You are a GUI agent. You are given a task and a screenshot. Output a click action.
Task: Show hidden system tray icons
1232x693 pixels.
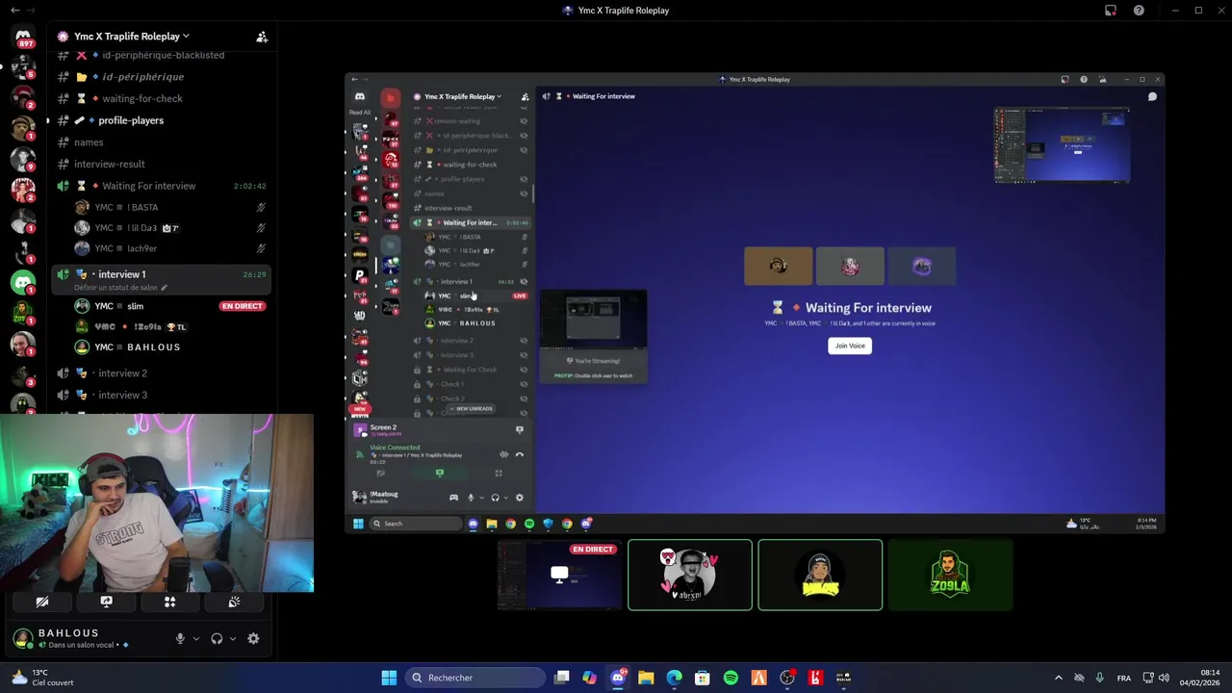[x=1059, y=678]
